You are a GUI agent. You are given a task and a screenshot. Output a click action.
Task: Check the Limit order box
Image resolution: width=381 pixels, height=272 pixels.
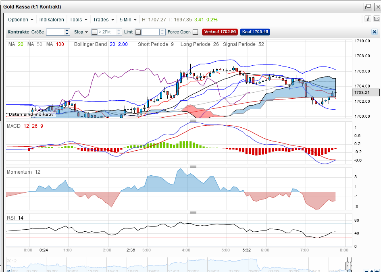pyautogui.click(x=139, y=32)
